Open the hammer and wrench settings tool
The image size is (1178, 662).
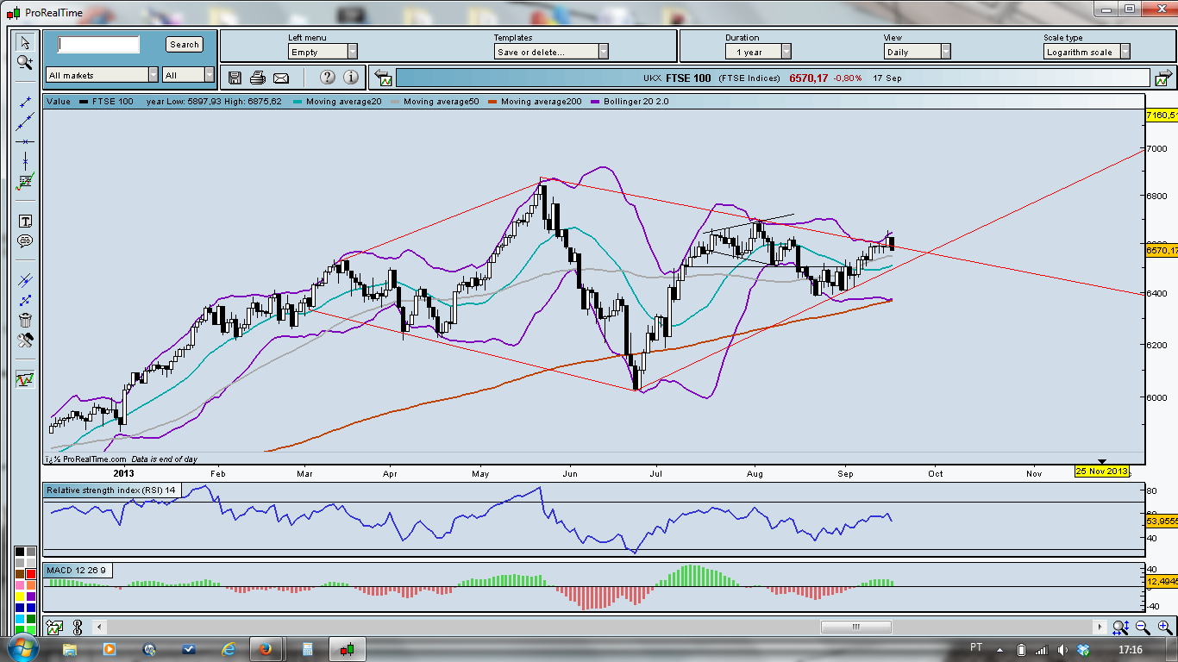(25, 340)
